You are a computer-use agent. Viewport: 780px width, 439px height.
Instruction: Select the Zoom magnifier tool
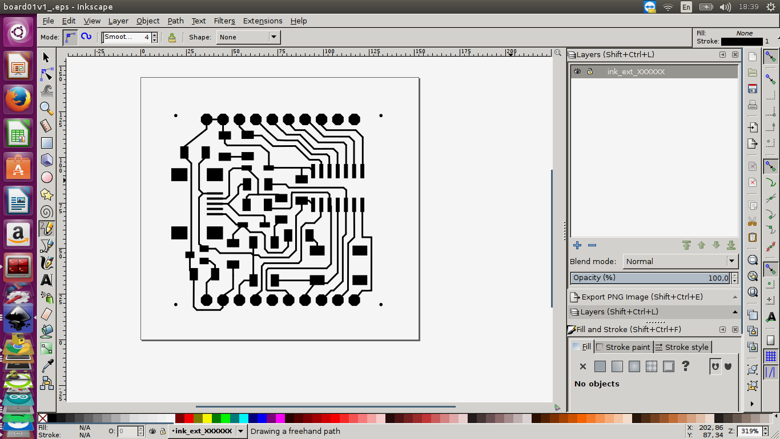click(x=47, y=108)
